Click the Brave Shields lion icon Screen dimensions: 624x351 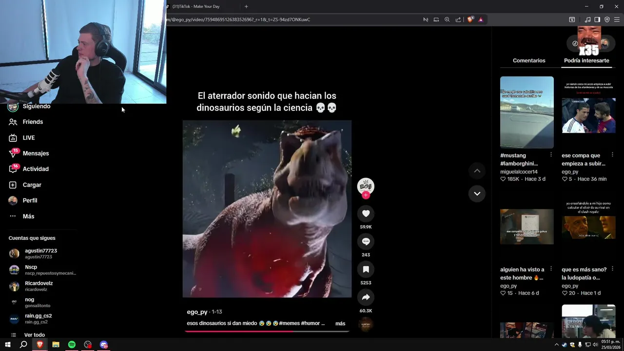pyautogui.click(x=470, y=19)
